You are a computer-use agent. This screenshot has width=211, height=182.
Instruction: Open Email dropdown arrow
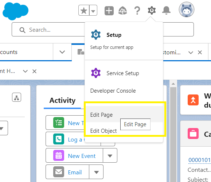(96, 172)
